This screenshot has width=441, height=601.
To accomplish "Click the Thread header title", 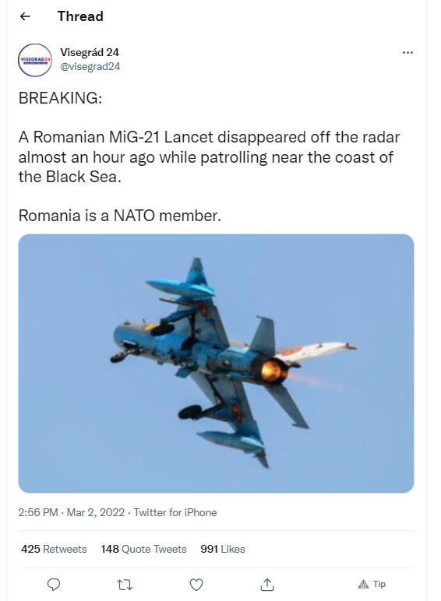I will point(80,16).
